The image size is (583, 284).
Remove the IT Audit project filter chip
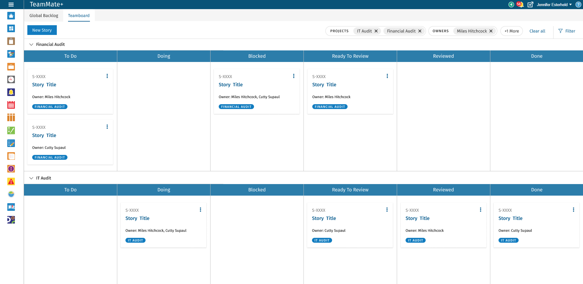click(x=376, y=31)
